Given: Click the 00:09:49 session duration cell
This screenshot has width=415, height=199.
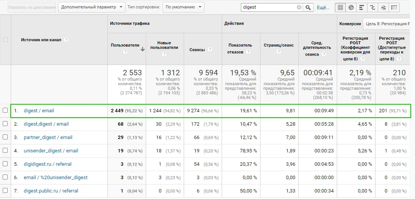Looking at the screenshot, I should click(x=324, y=111).
